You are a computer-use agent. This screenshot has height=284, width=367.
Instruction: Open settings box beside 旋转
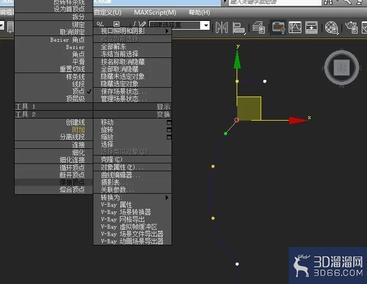(x=169, y=130)
